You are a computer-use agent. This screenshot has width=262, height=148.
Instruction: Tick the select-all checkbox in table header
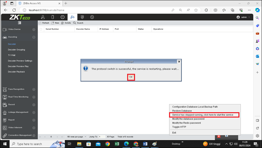coord(41,29)
